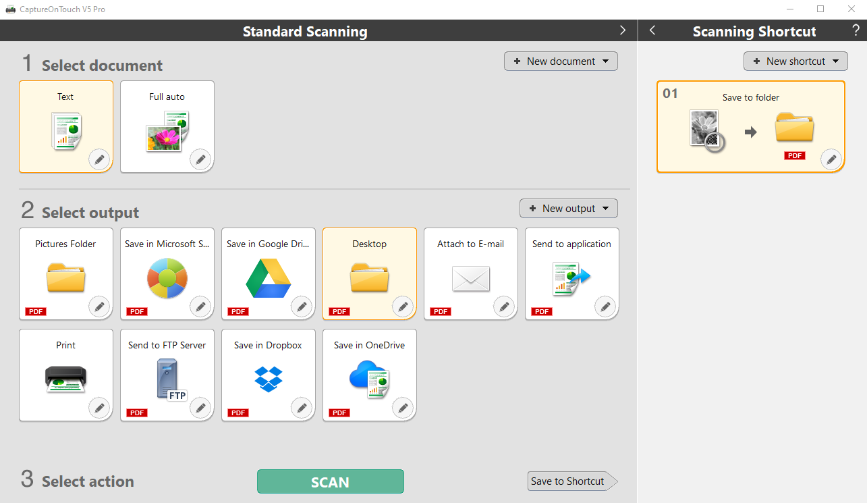Select the Text document tile
This screenshot has width=867, height=503.
(66, 127)
